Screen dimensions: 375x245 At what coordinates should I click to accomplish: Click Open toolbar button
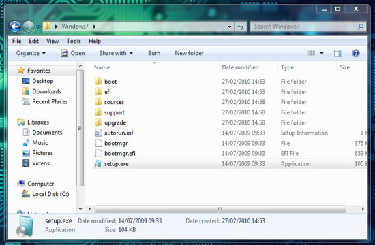pyautogui.click(x=73, y=53)
